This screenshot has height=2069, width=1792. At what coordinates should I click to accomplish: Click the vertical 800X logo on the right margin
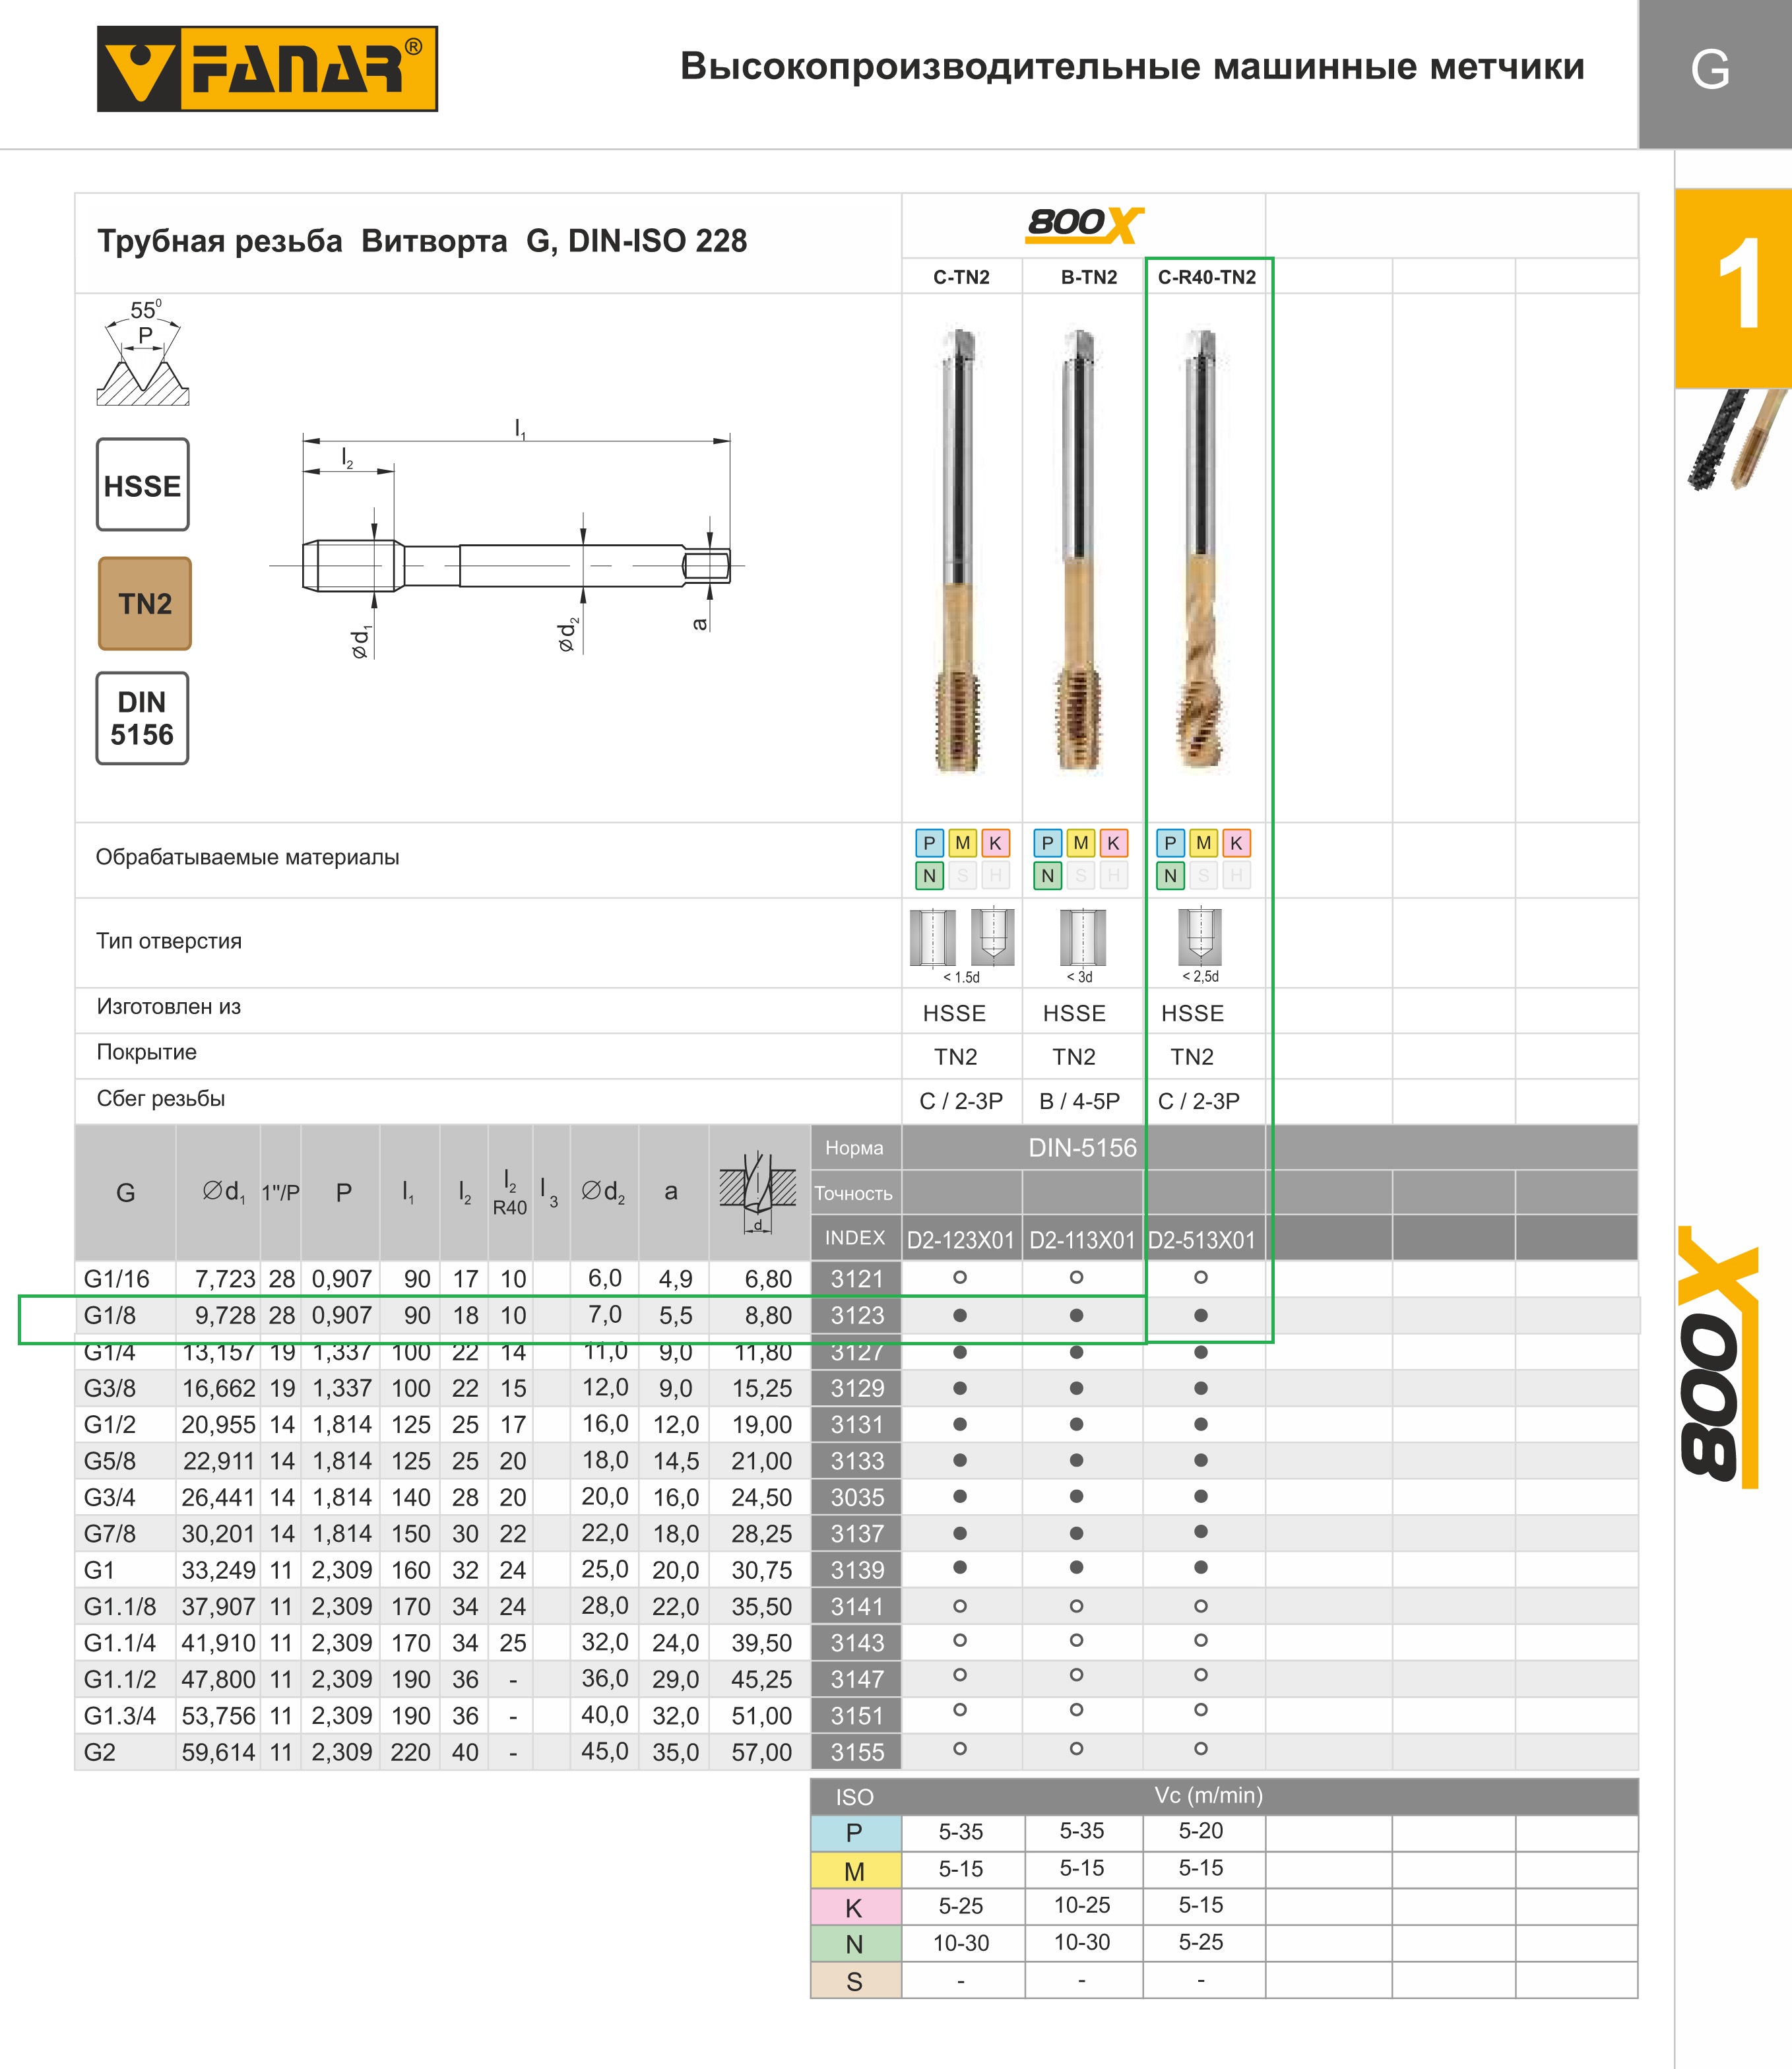1718,1358
